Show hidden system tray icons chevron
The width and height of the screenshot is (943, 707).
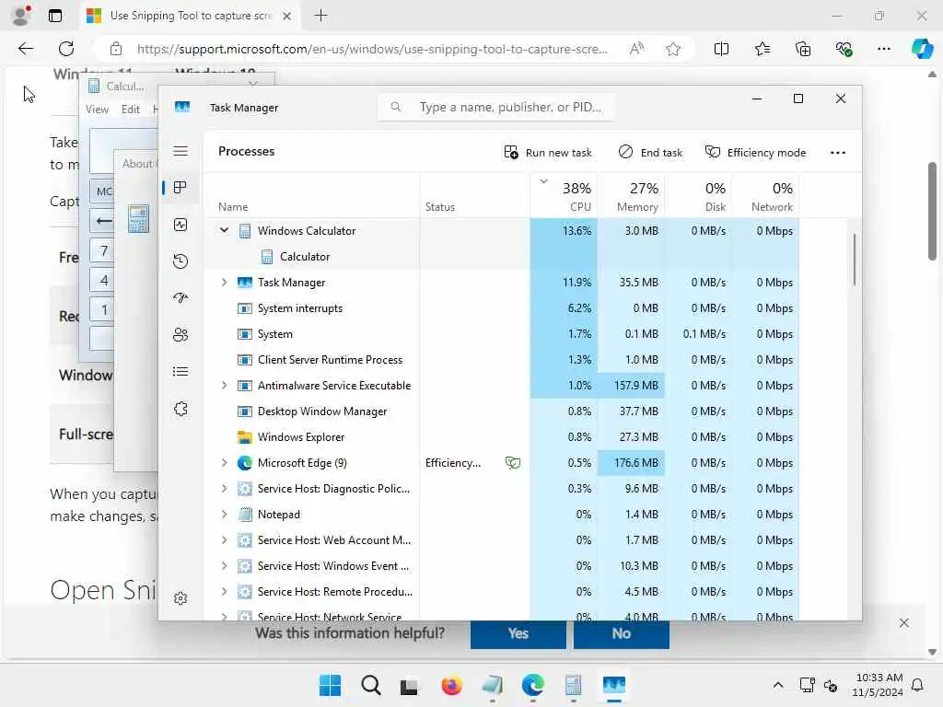pyautogui.click(x=777, y=685)
